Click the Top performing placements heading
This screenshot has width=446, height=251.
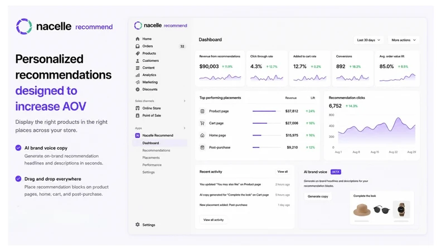[x=220, y=98]
